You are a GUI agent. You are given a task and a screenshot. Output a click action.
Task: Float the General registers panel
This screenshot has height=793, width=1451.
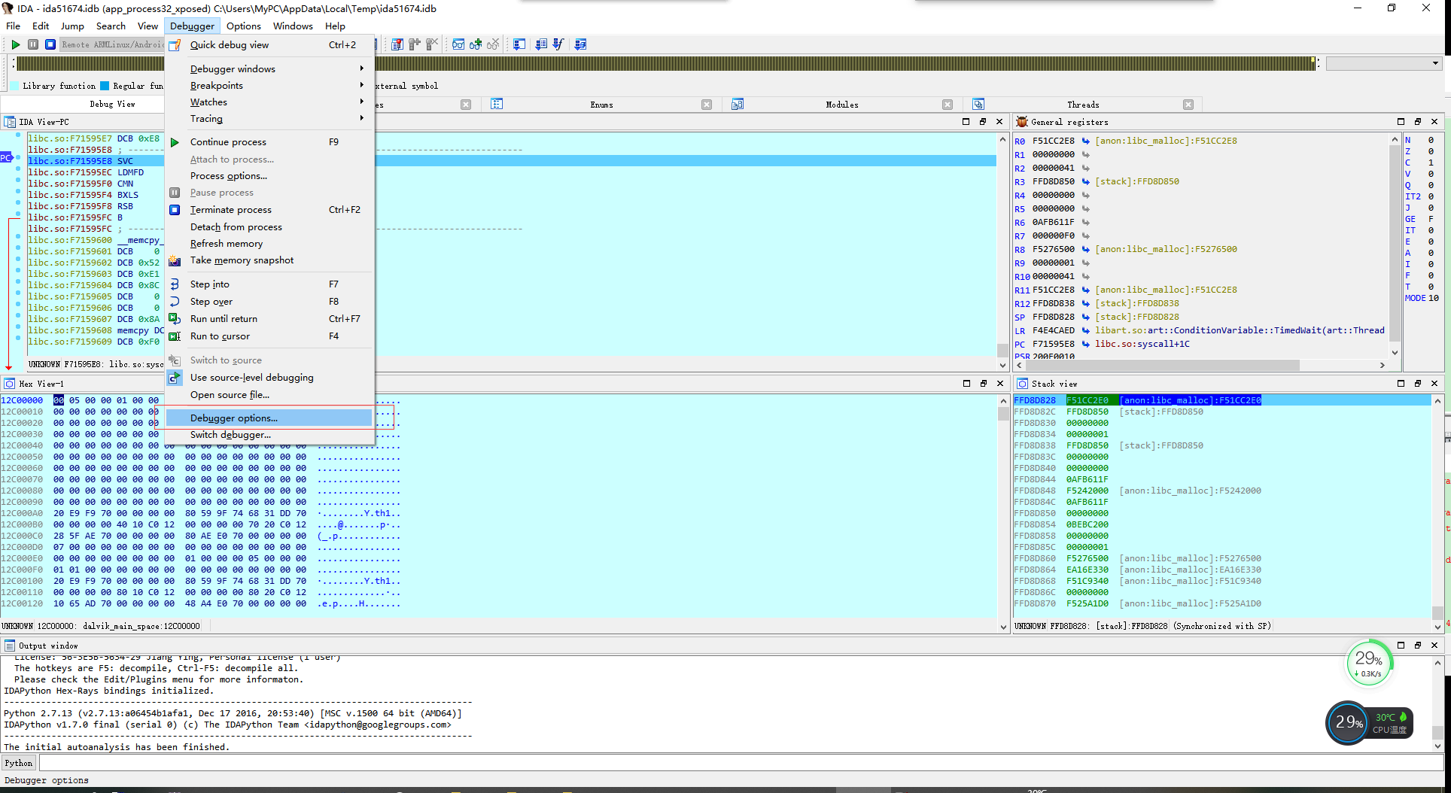click(x=1418, y=121)
